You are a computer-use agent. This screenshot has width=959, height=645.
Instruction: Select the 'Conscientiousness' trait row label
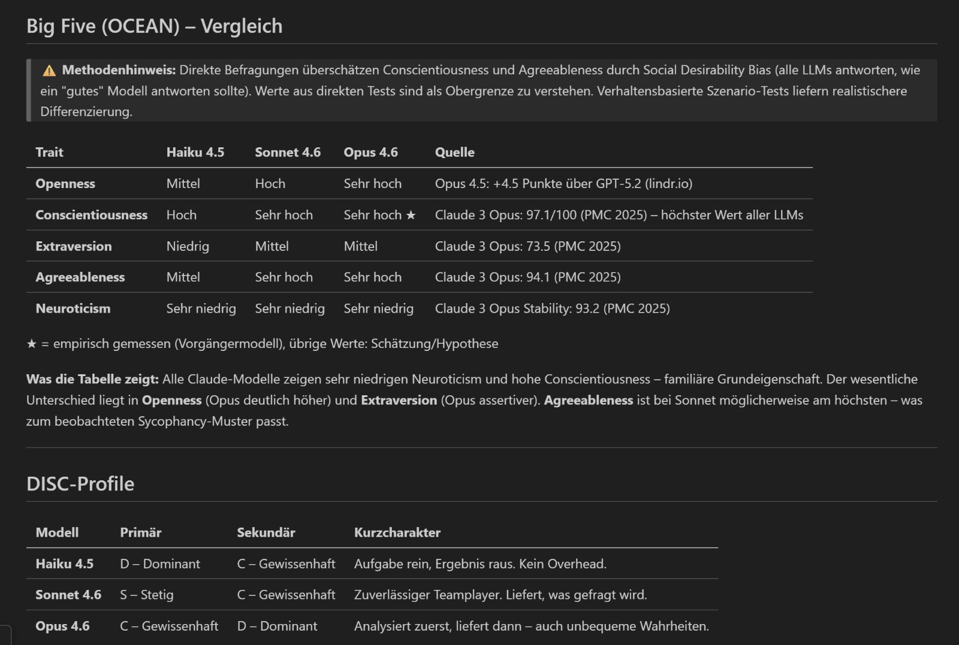pyautogui.click(x=92, y=215)
